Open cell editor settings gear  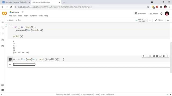click(x=157, y=56)
